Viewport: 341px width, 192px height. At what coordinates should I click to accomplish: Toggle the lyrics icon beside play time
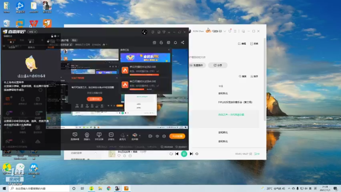(x=251, y=154)
